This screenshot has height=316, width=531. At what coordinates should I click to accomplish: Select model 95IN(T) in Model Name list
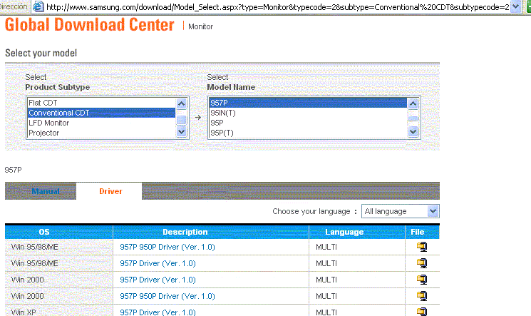point(308,113)
